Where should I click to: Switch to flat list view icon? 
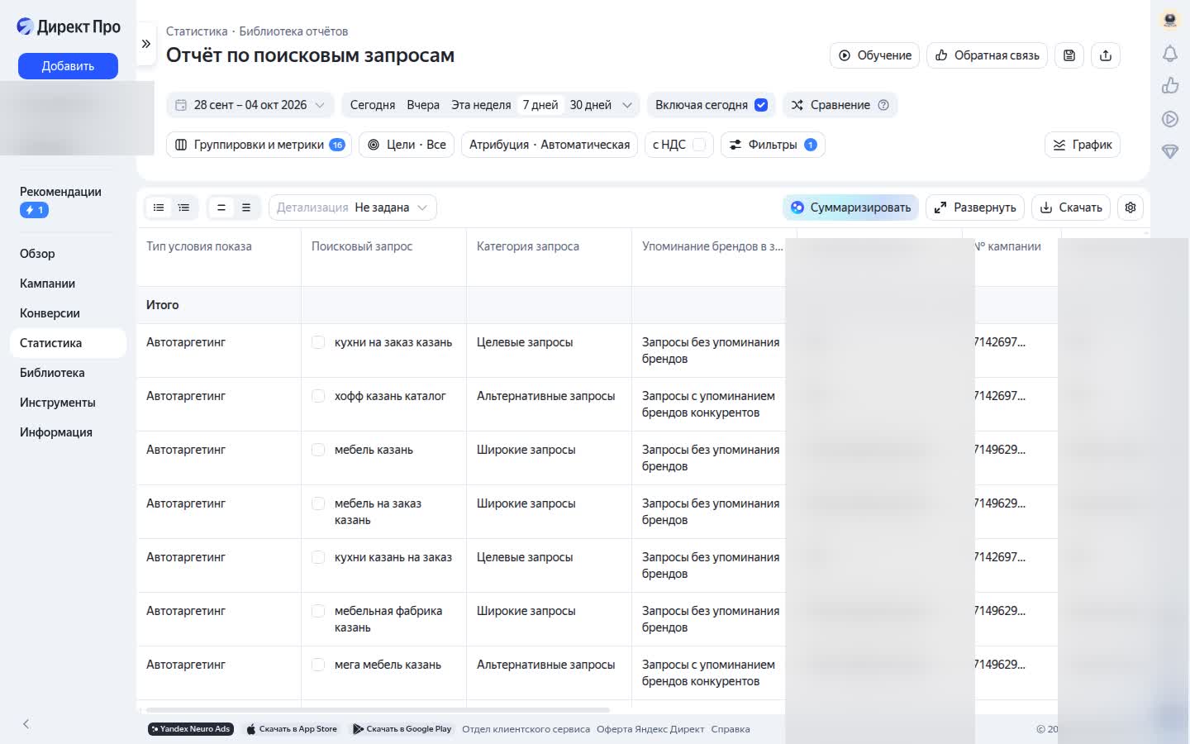click(x=159, y=207)
